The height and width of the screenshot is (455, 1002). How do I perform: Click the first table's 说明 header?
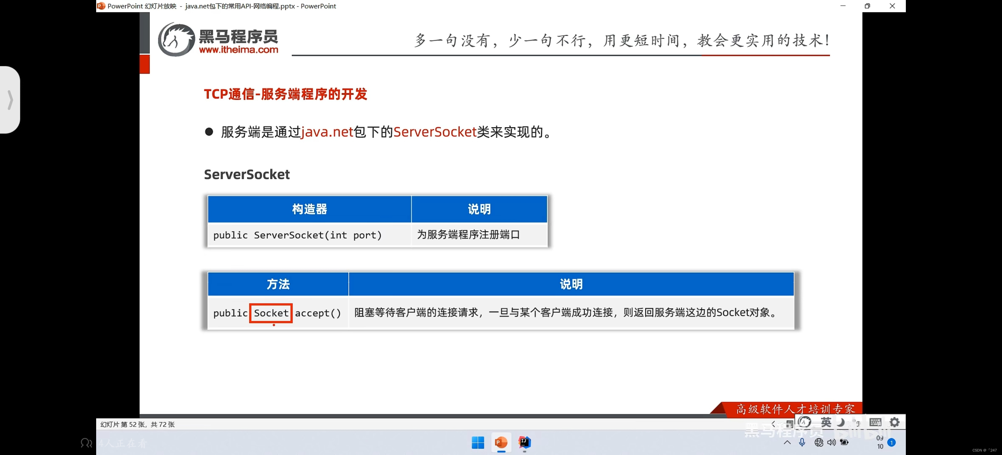click(479, 209)
